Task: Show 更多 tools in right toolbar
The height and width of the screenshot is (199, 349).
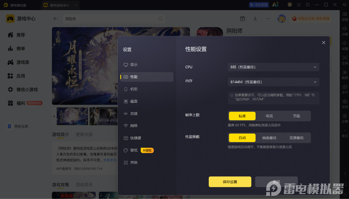Action: (x=345, y=133)
